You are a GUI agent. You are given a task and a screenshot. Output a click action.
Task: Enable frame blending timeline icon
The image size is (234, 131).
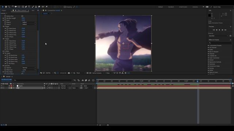pyautogui.click(x=86, y=80)
